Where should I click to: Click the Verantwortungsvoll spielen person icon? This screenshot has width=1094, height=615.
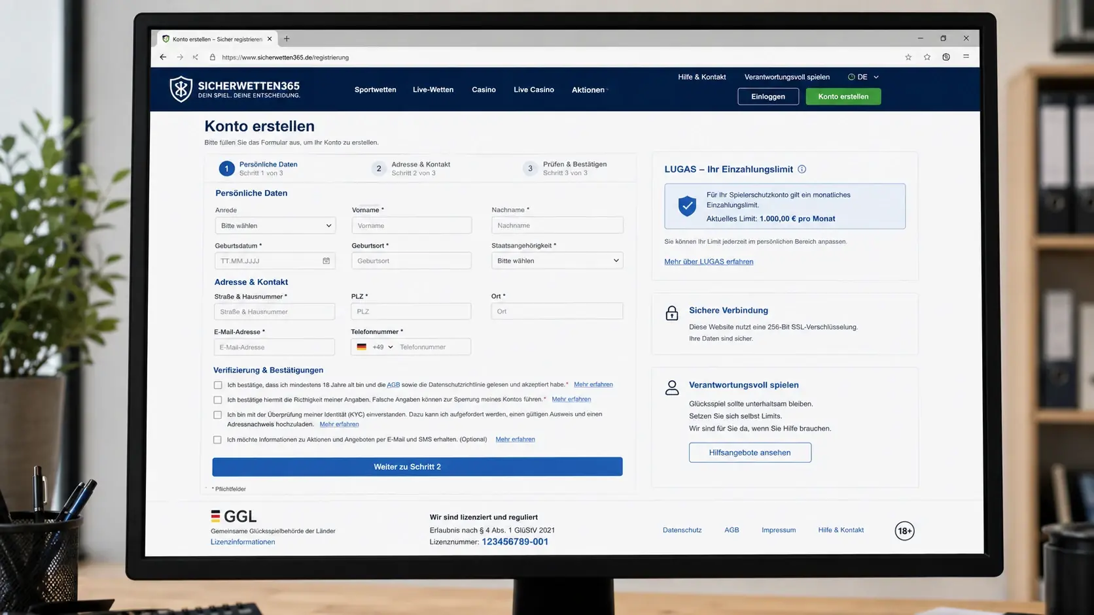tap(672, 388)
